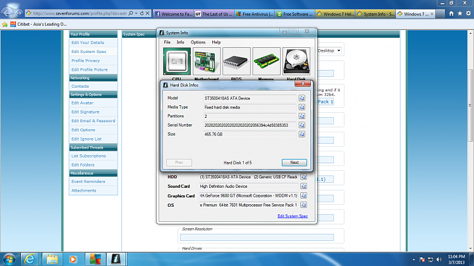Open Windows Explorer folder on taskbar
Screen dimensions: 474x266
pos(52,259)
